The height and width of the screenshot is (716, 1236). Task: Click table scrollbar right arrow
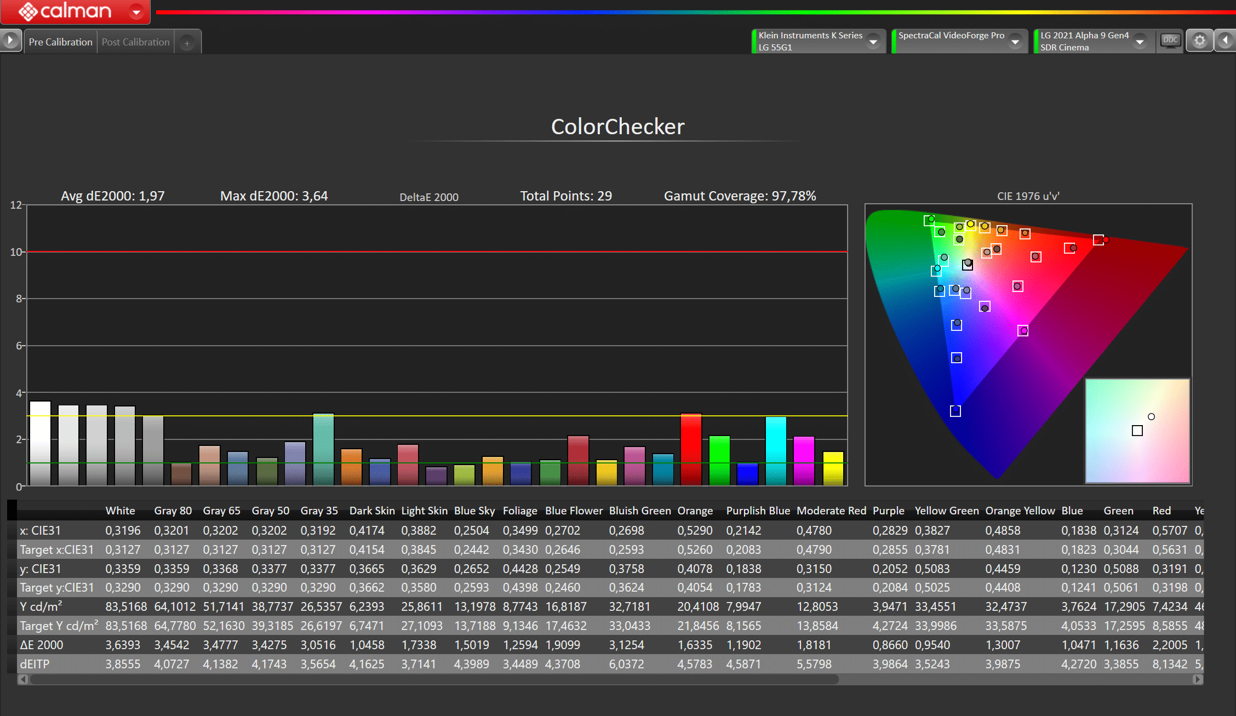tap(1197, 679)
